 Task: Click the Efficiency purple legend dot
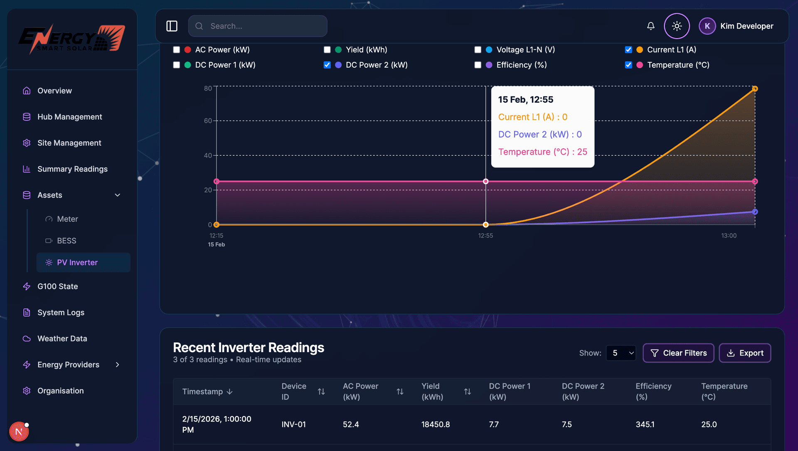point(489,65)
